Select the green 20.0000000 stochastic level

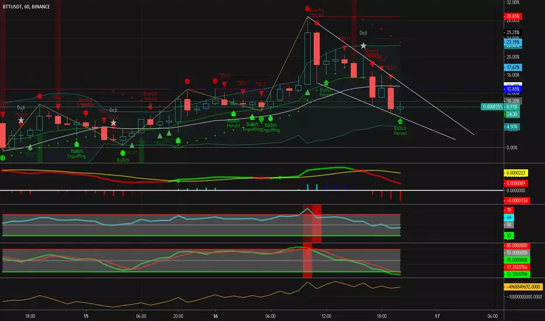pos(517,260)
